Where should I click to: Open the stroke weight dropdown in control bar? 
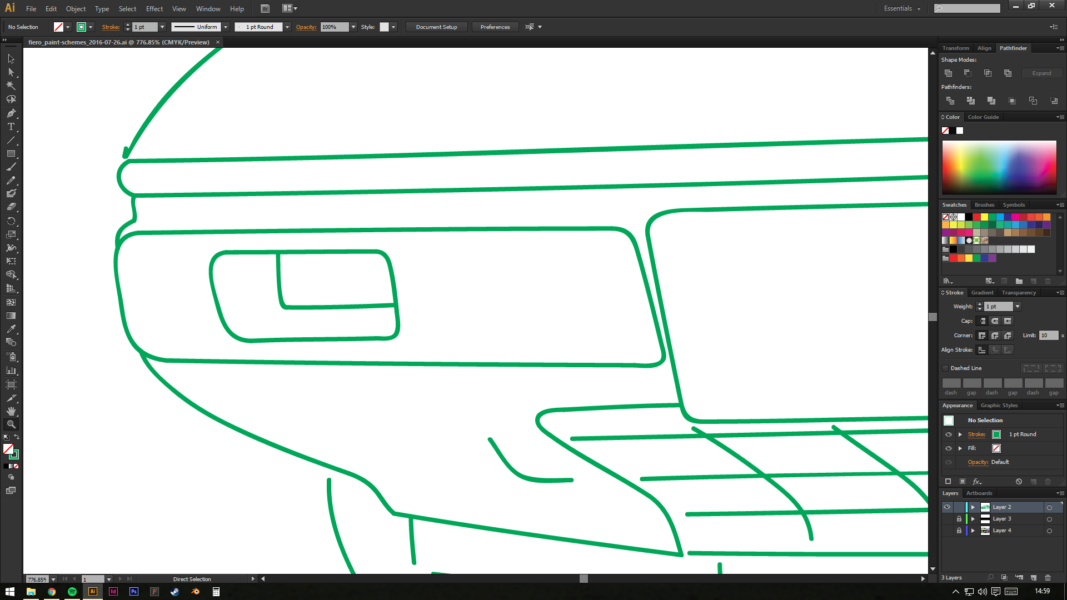pos(162,27)
